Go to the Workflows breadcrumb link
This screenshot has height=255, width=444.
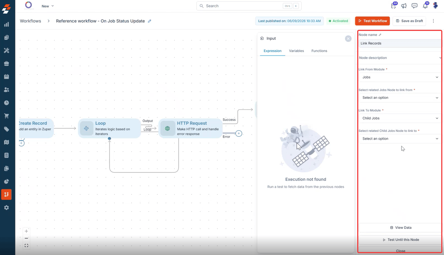(x=30, y=21)
